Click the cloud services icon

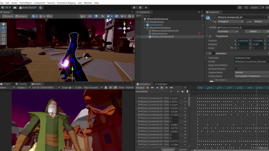(15, 8)
